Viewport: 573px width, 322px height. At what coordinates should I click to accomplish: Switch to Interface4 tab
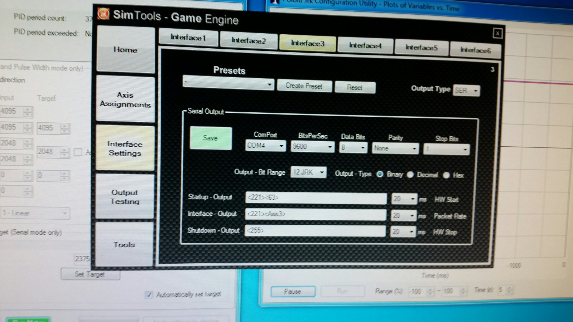pos(365,45)
